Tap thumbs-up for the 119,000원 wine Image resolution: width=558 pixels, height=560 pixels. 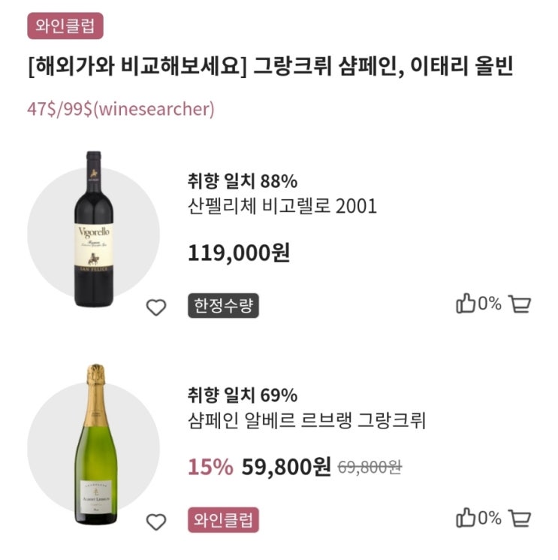467,304
